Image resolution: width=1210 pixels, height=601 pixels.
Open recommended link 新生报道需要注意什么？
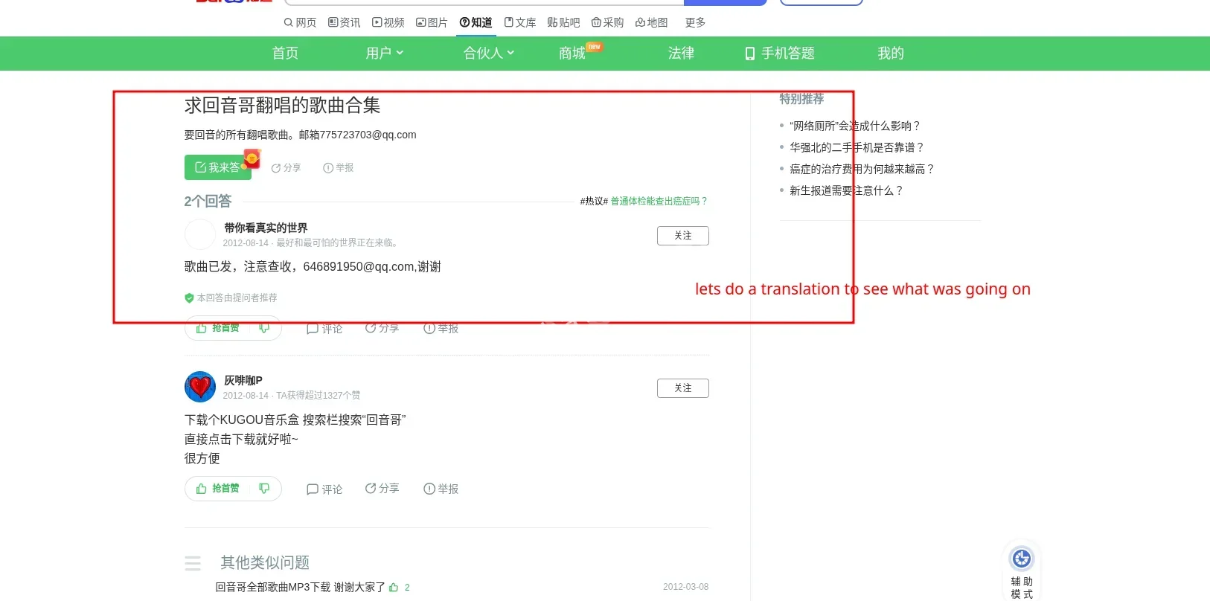click(x=846, y=190)
